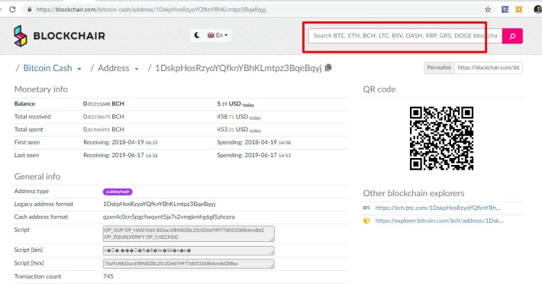
Task: Copy address using the clipboard icon
Action: pos(328,67)
